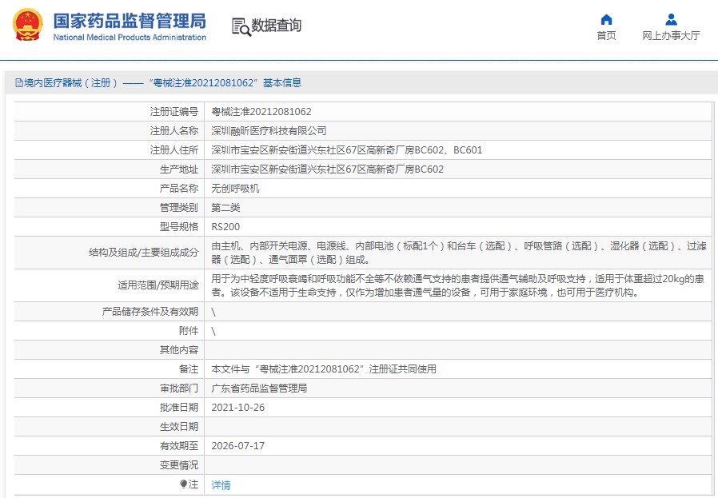Click the 产品名称 label
Viewport: 718px width, 498px height.
pyautogui.click(x=179, y=189)
